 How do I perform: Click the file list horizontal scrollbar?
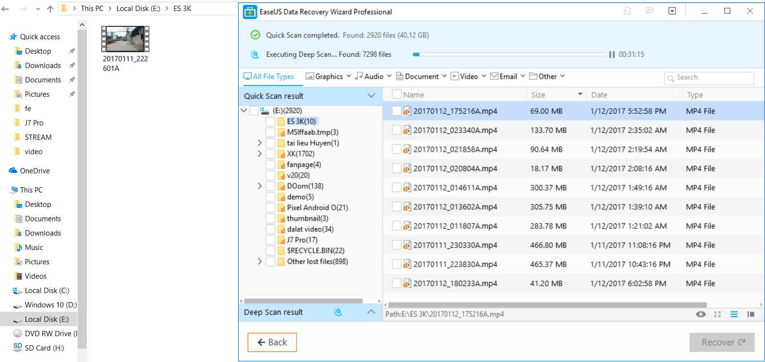(x=548, y=305)
